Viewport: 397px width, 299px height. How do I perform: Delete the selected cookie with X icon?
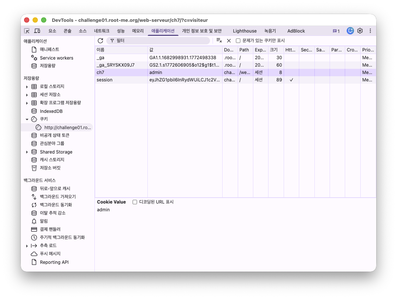click(228, 40)
